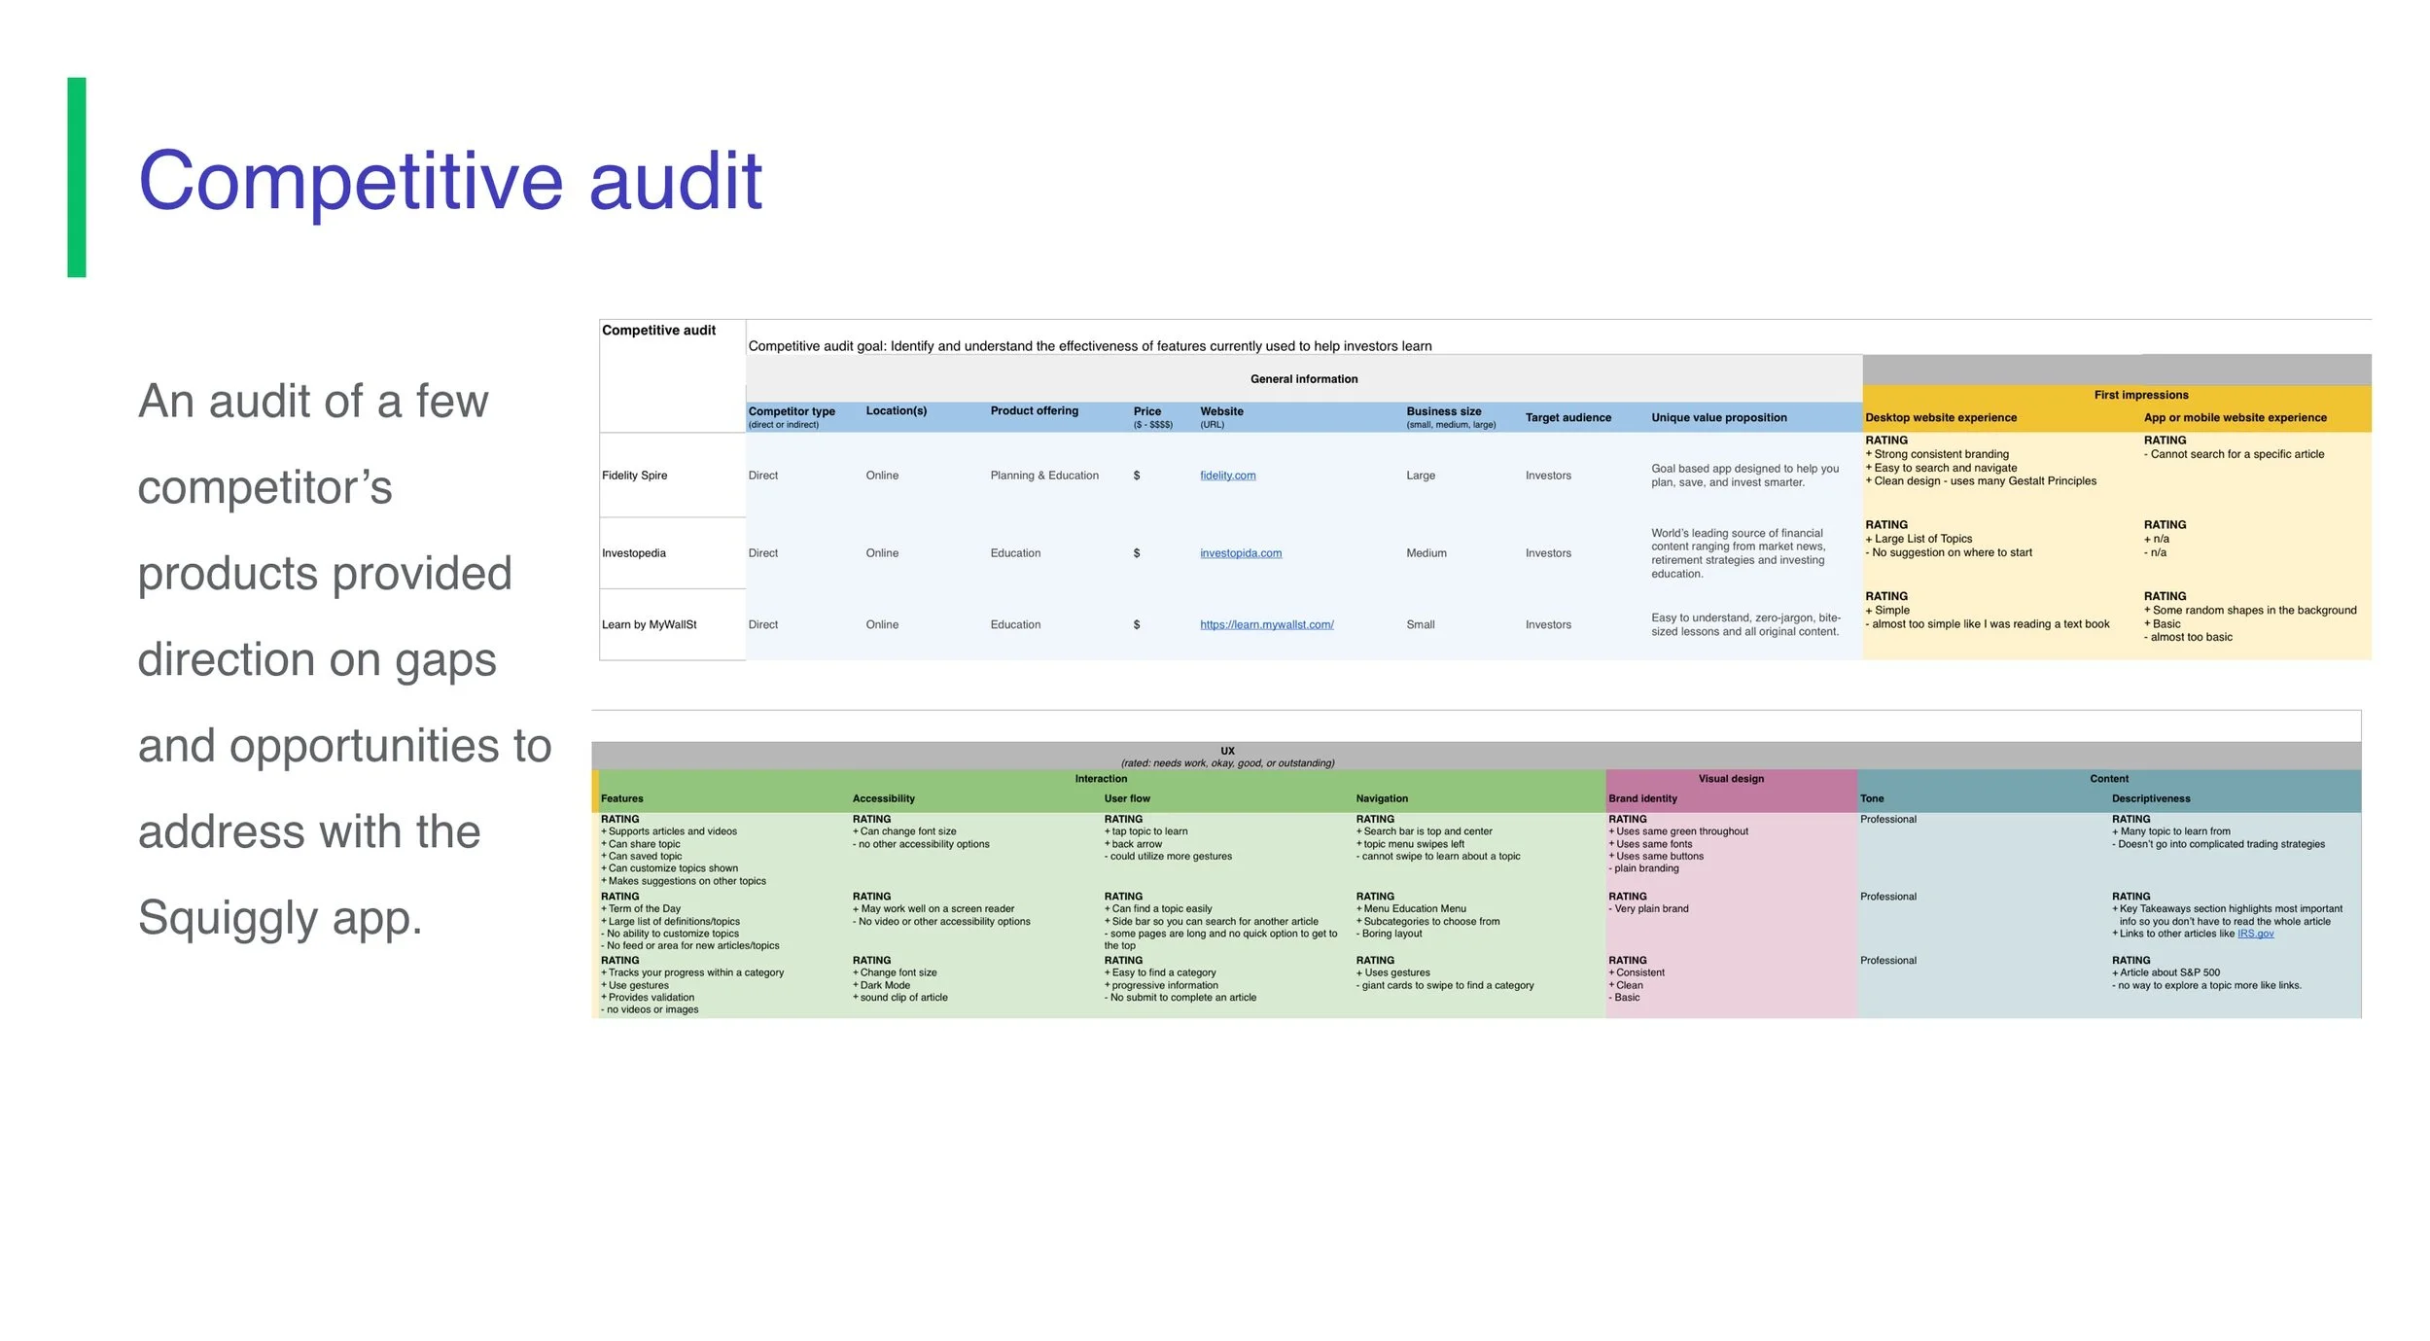This screenshot has height=1341, width=2430.
Task: Select the Learn by MyWallSt row label
Action: pyautogui.click(x=649, y=624)
